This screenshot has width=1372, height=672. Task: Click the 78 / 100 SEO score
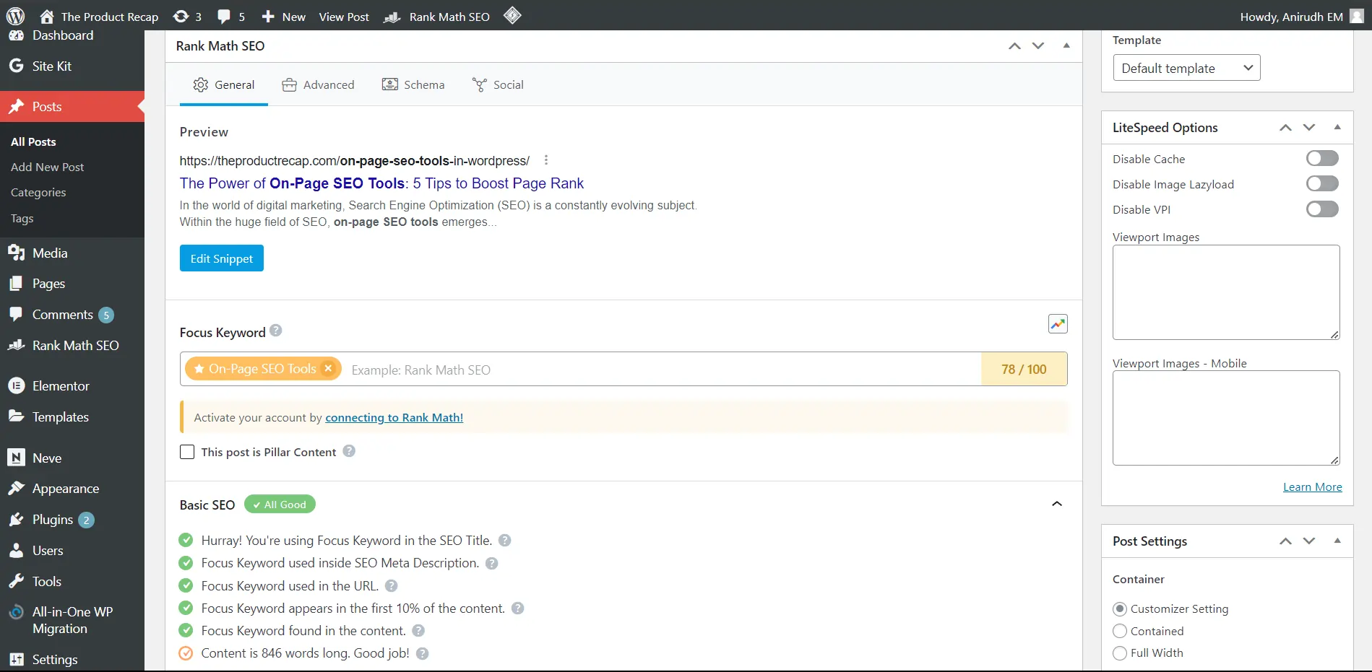coord(1024,369)
